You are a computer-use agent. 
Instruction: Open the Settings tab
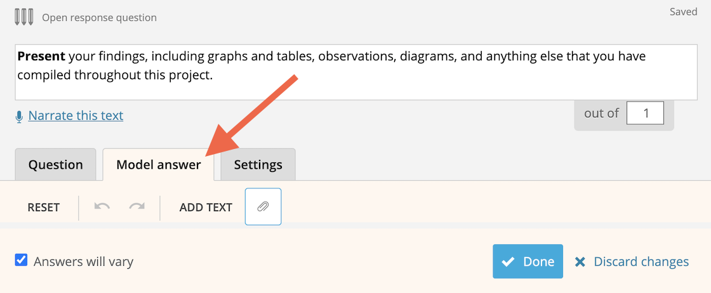click(258, 164)
